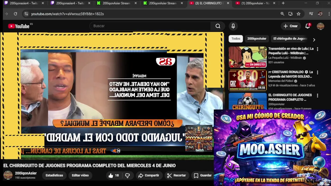Click the '190 suscriptores' text
331x186 pixels.
pyautogui.click(x=25, y=178)
